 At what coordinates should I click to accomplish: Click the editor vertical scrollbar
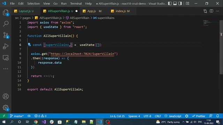point(221,47)
